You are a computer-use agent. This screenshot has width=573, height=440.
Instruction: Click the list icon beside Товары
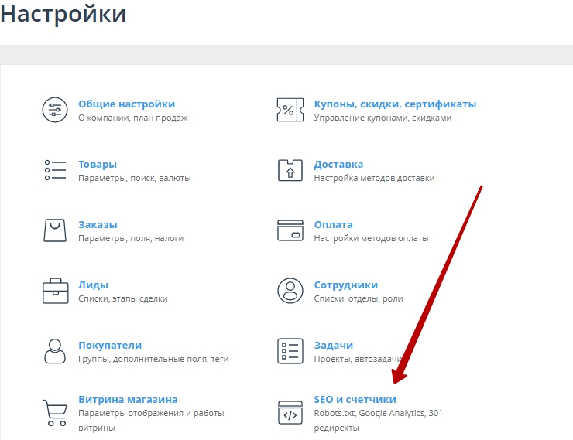click(55, 170)
